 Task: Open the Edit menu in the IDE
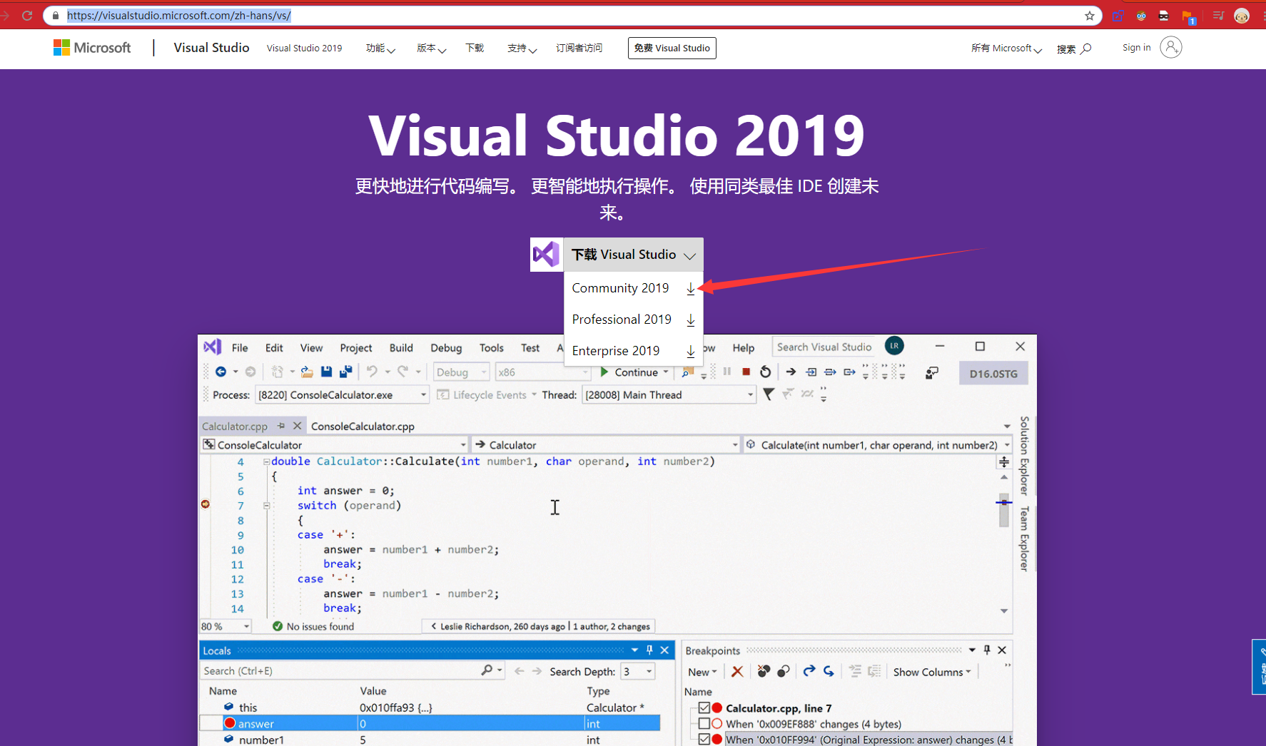pos(274,347)
